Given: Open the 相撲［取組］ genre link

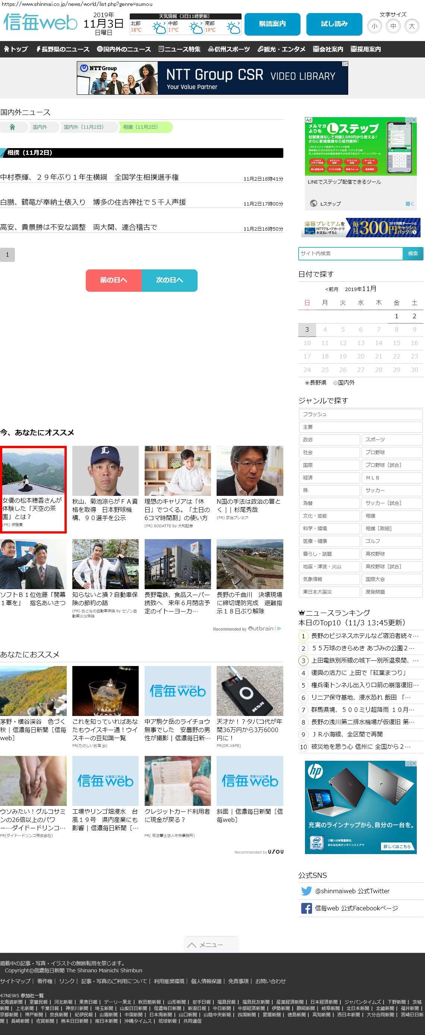Looking at the screenshot, I should click(391, 528).
